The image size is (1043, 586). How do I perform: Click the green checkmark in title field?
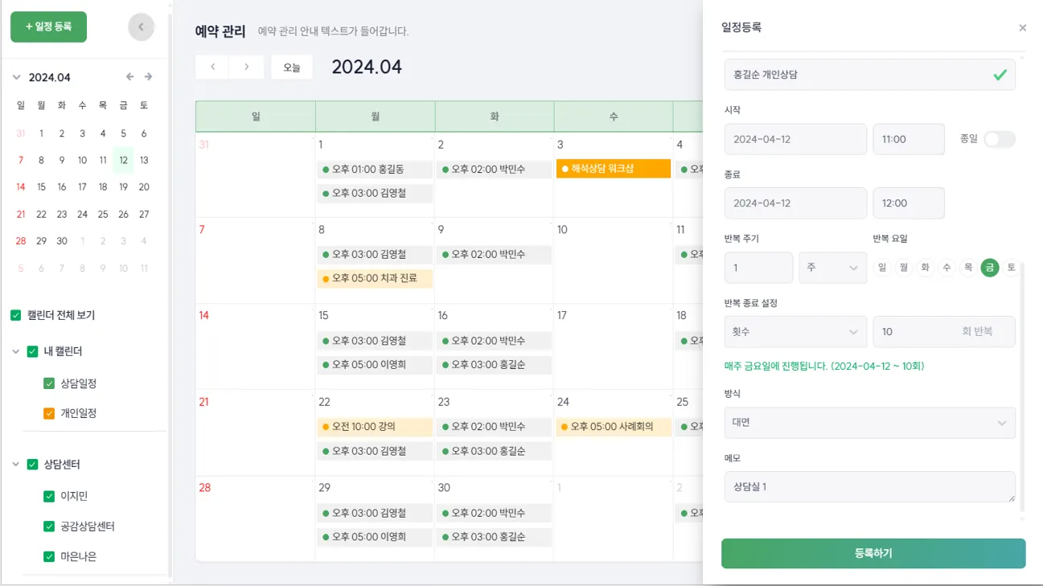(x=1000, y=74)
